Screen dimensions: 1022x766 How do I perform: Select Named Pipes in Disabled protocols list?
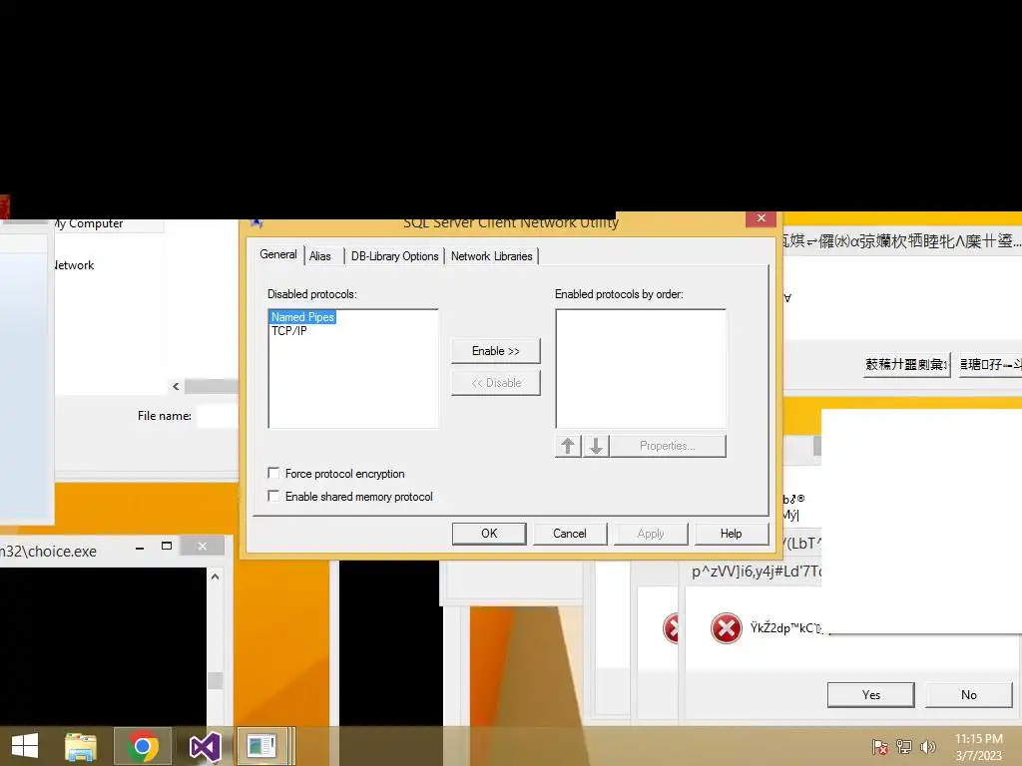tap(303, 317)
